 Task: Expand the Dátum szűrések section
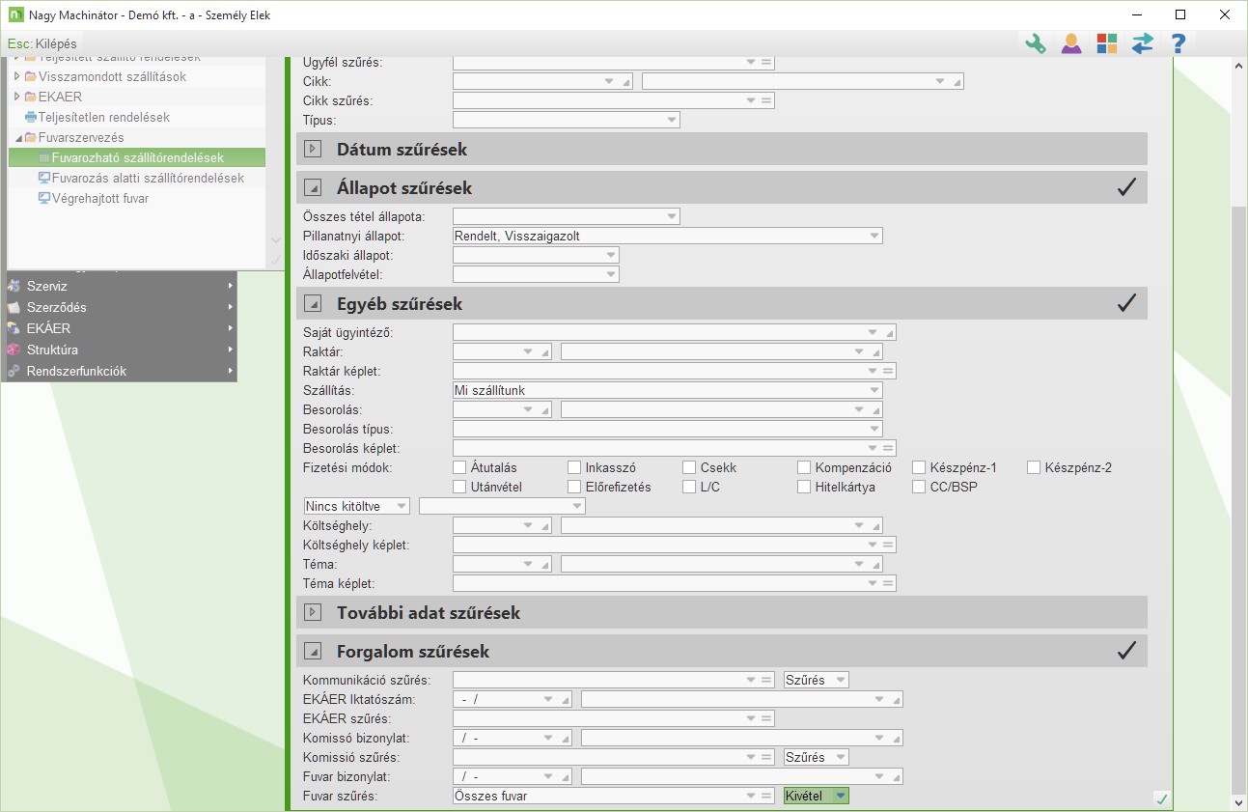(x=313, y=149)
